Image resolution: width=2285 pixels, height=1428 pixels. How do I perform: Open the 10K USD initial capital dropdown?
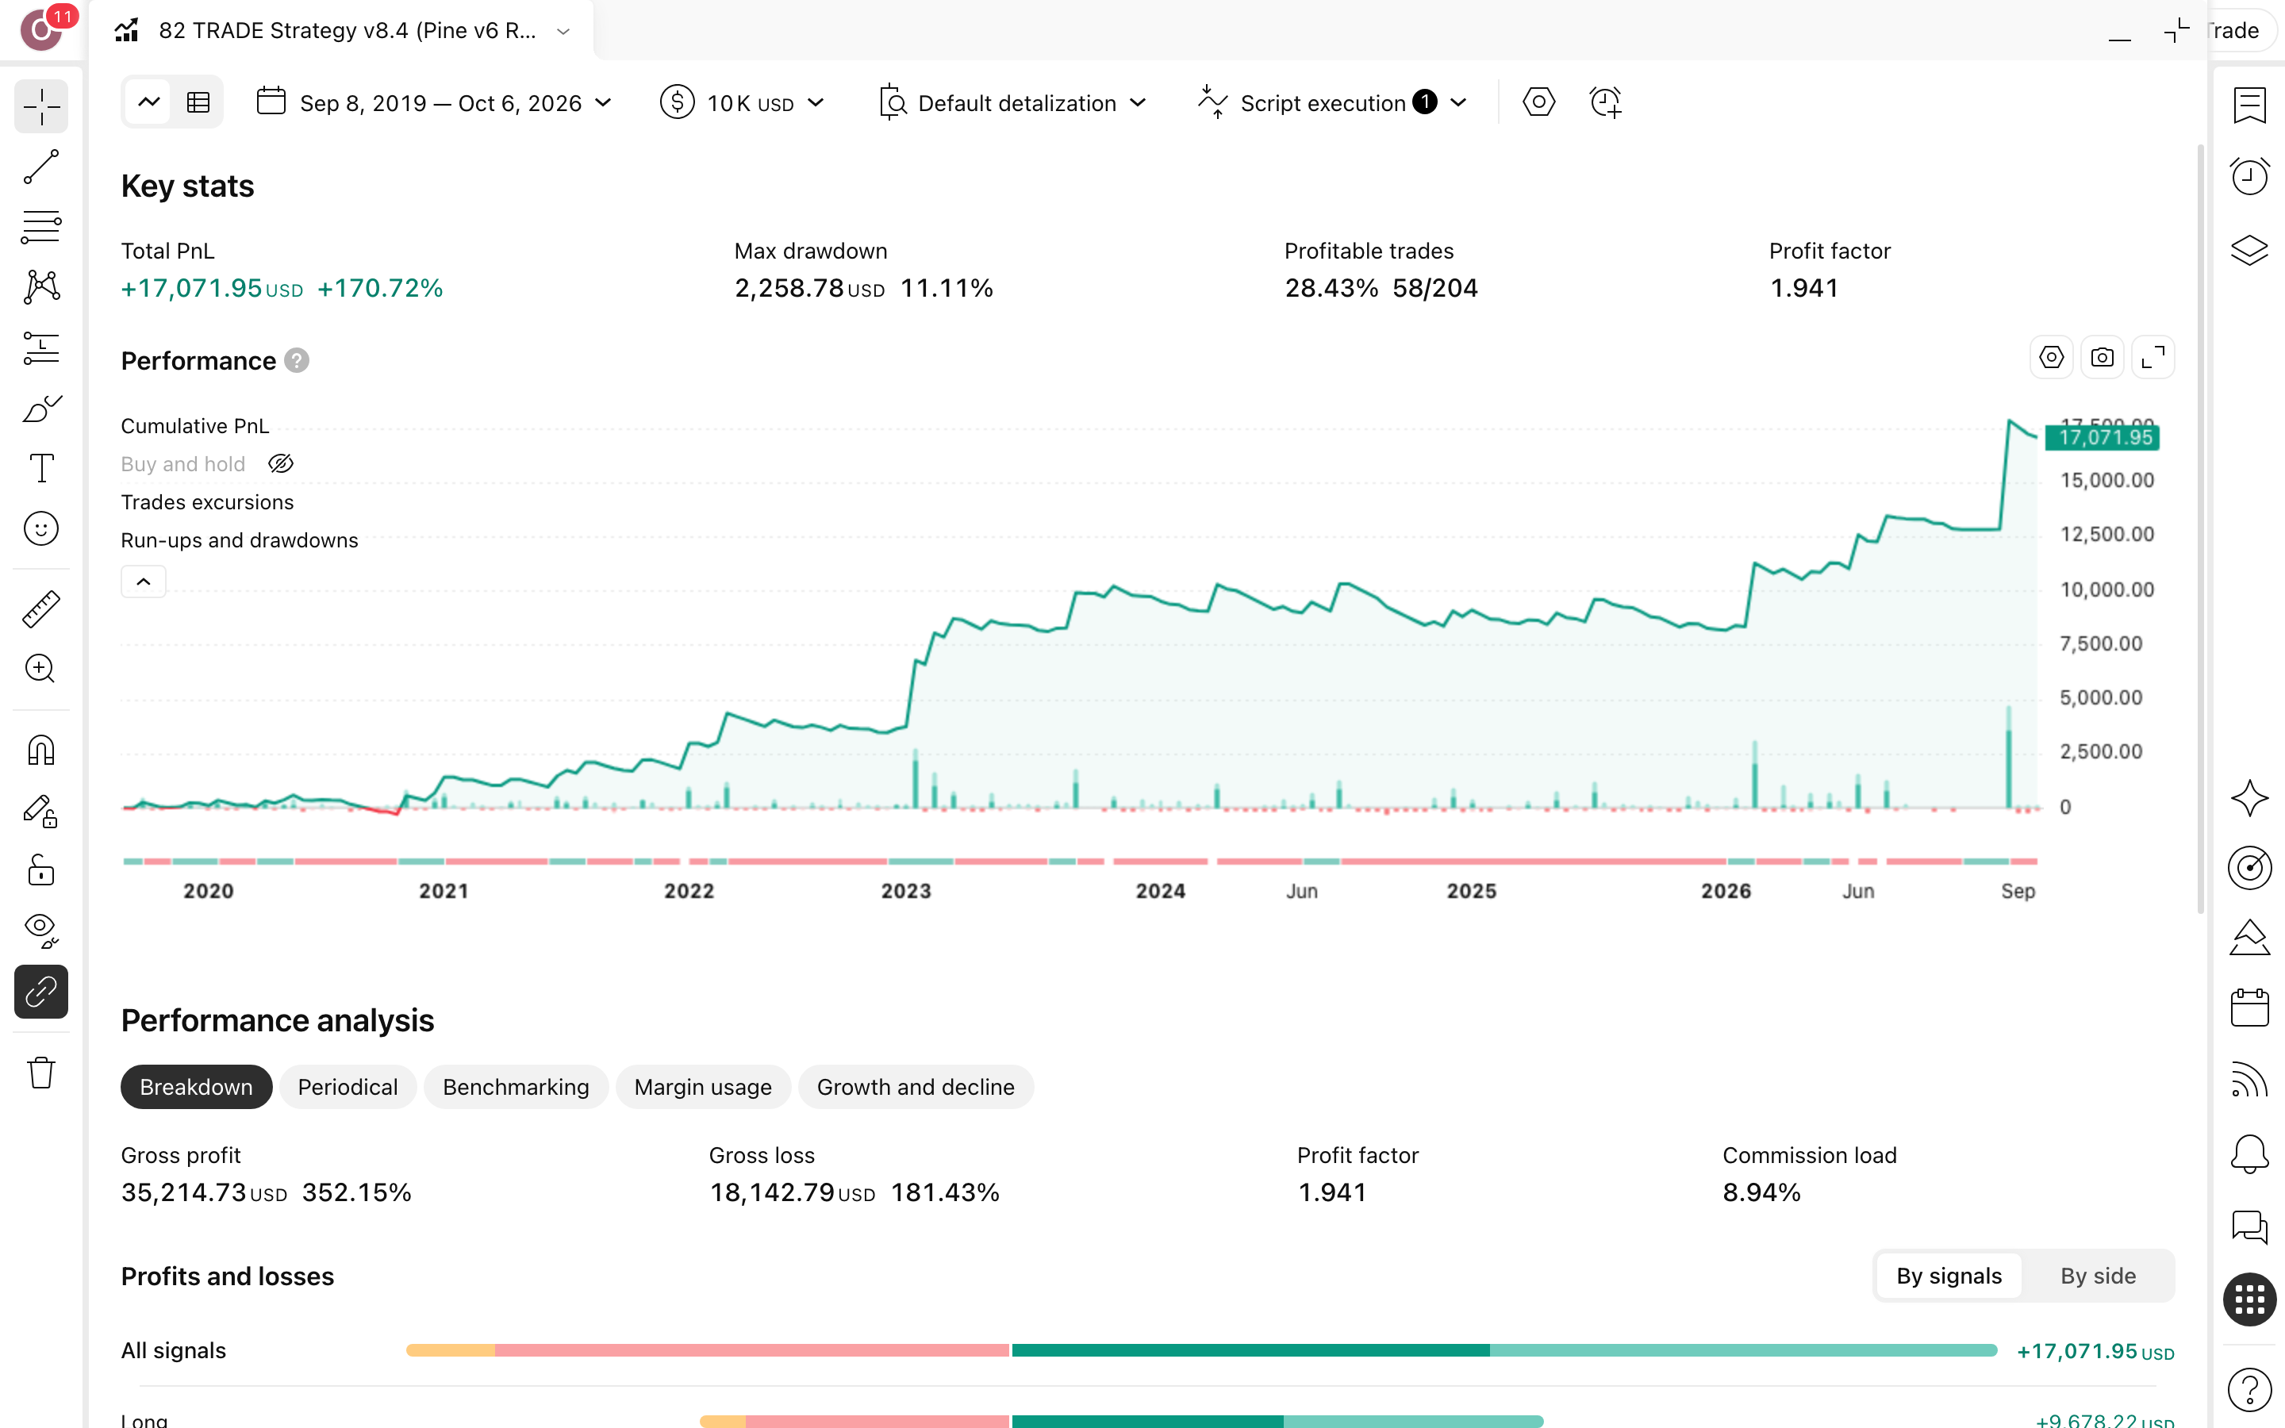pyautogui.click(x=743, y=102)
